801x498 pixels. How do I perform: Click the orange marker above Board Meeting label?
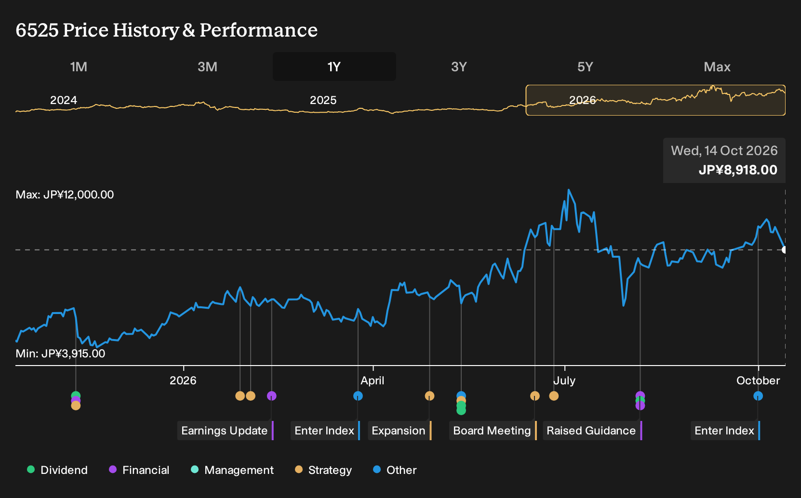(x=535, y=396)
